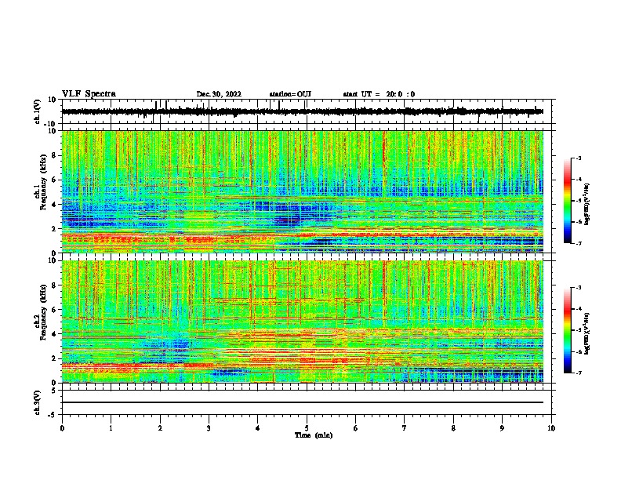Click the "ch.3(V)" axis label
The image size is (621, 480).
(x=38, y=402)
